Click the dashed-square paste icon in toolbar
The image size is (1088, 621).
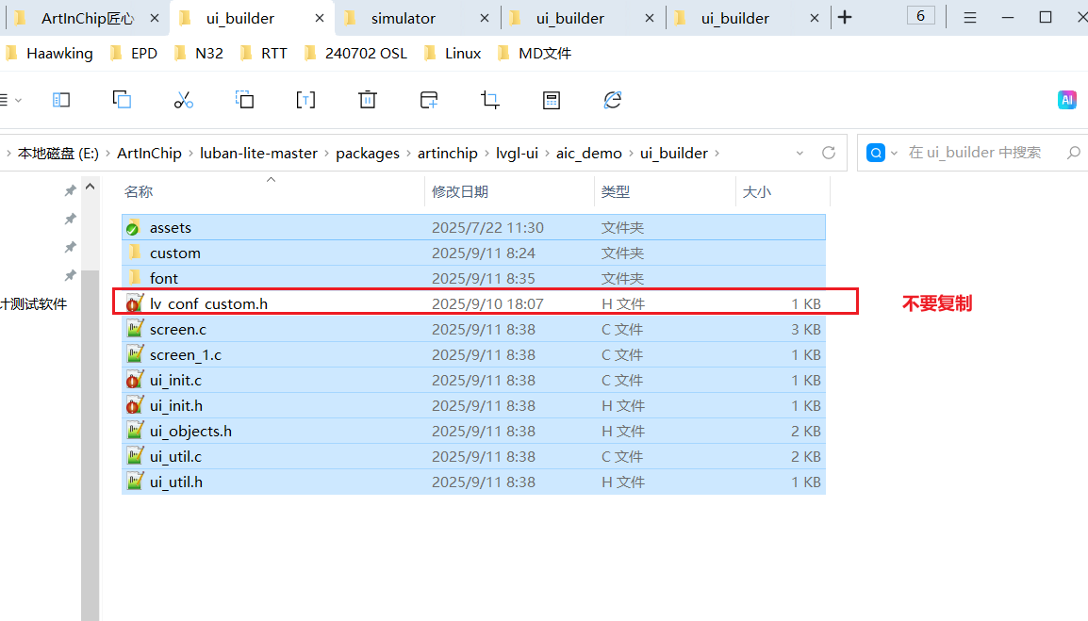[244, 100]
